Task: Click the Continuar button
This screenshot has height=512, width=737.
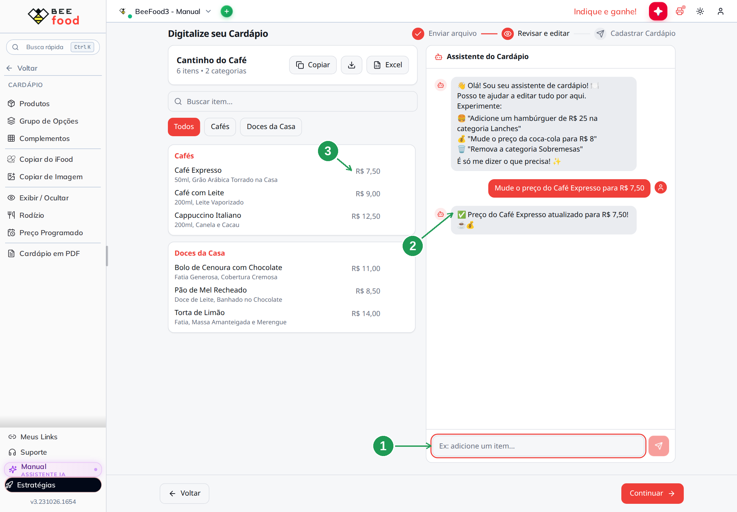Action: pos(652,493)
